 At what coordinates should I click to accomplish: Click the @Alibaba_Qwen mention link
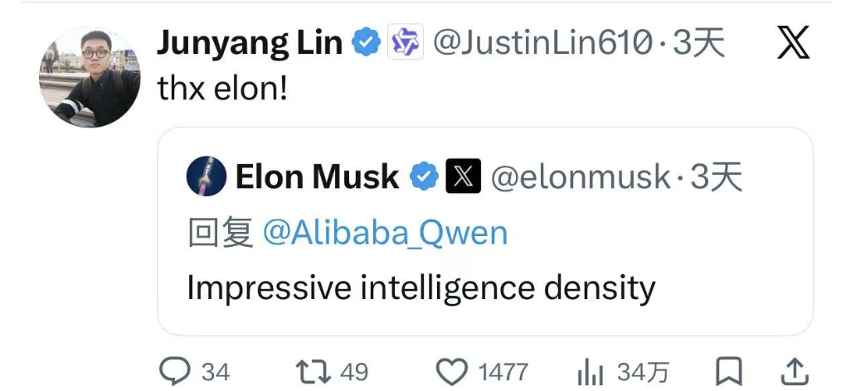(385, 234)
